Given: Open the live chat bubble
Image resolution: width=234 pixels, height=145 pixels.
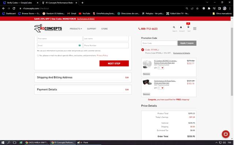Looking at the screenshot, I should [226, 134].
